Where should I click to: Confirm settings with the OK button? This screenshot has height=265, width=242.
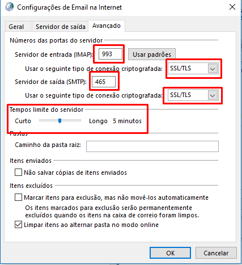coord(170,253)
